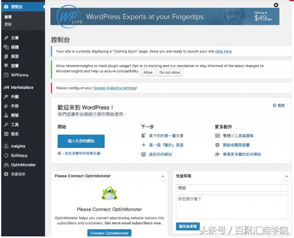Open the WPForms menu label

point(20,75)
